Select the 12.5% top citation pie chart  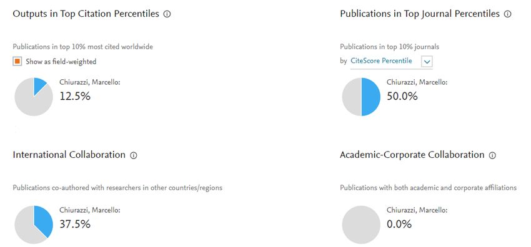[x=34, y=97]
